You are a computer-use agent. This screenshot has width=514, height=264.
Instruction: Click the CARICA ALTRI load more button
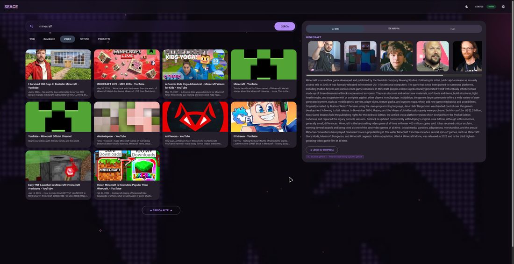pyautogui.click(x=161, y=210)
